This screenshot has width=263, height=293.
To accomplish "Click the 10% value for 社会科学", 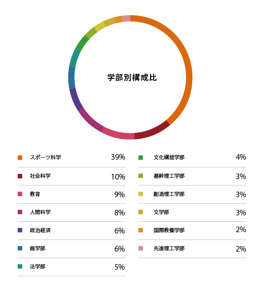I will pos(118,177).
